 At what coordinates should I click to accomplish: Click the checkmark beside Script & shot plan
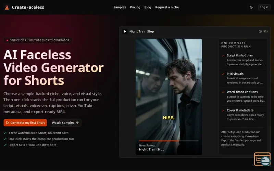pos(223,55)
